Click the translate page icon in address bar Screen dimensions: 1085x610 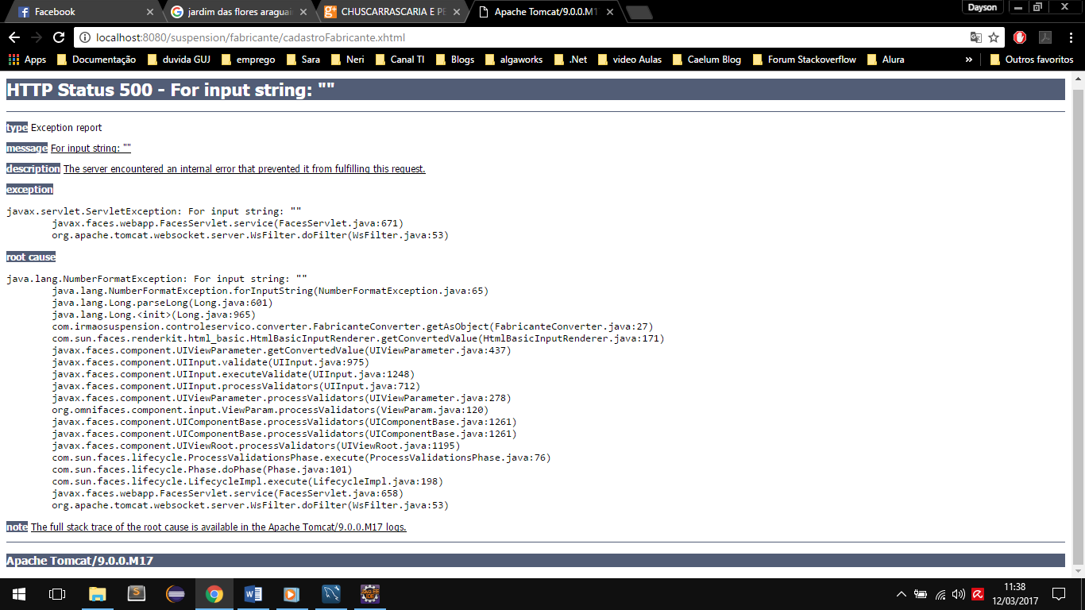pyautogui.click(x=976, y=37)
